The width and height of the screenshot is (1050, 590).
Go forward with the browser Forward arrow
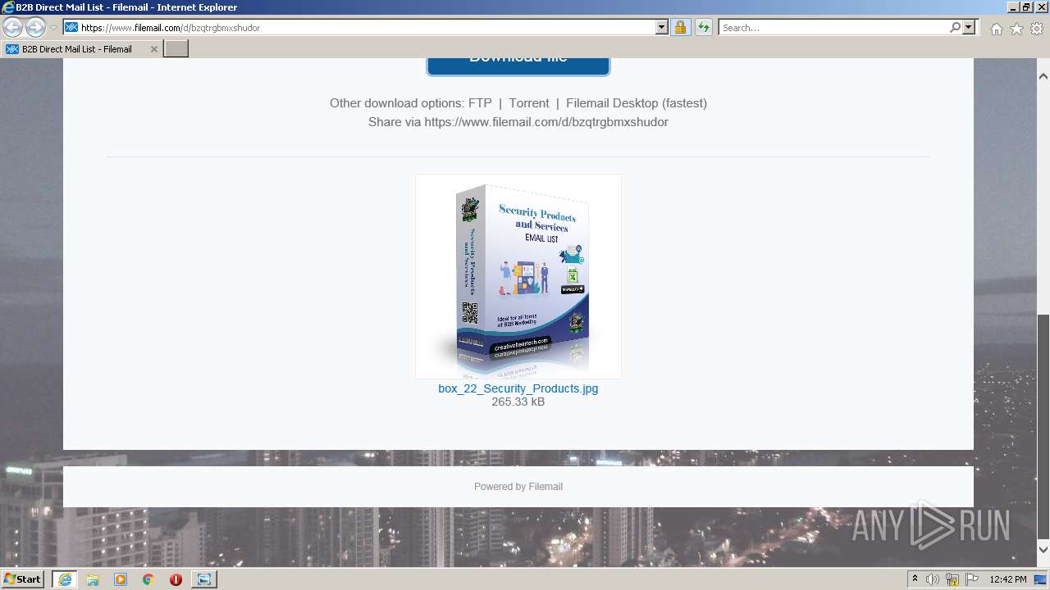(x=35, y=27)
